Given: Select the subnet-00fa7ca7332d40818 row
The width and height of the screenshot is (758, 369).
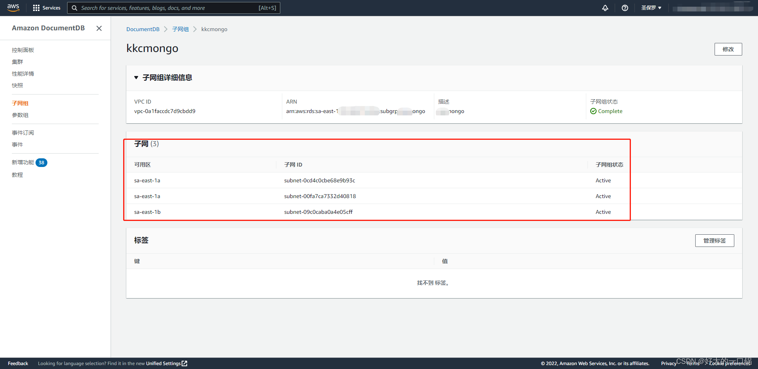Looking at the screenshot, I should coord(320,196).
